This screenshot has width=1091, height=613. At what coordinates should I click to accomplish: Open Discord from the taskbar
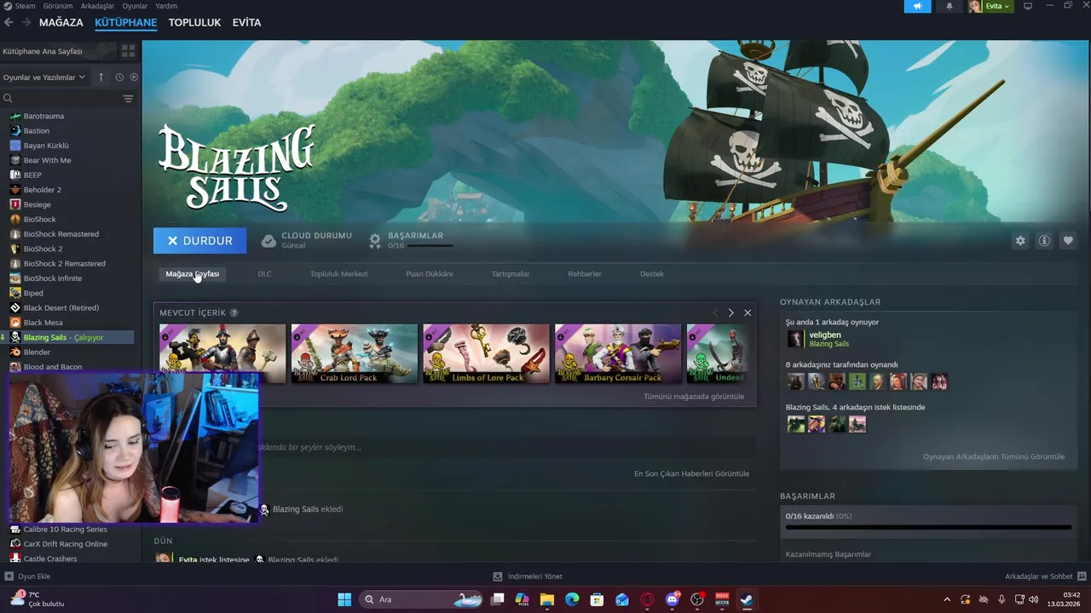[672, 599]
